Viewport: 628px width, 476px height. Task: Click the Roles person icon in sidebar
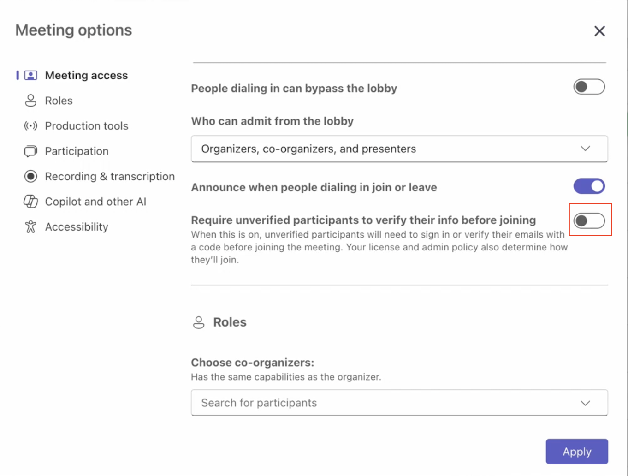tap(30, 100)
